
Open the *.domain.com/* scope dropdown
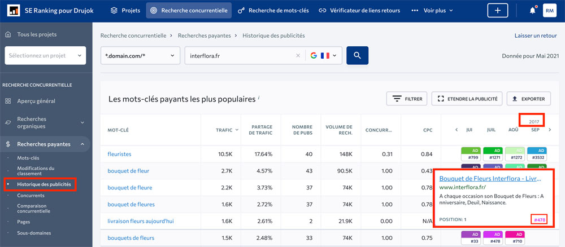(x=140, y=55)
